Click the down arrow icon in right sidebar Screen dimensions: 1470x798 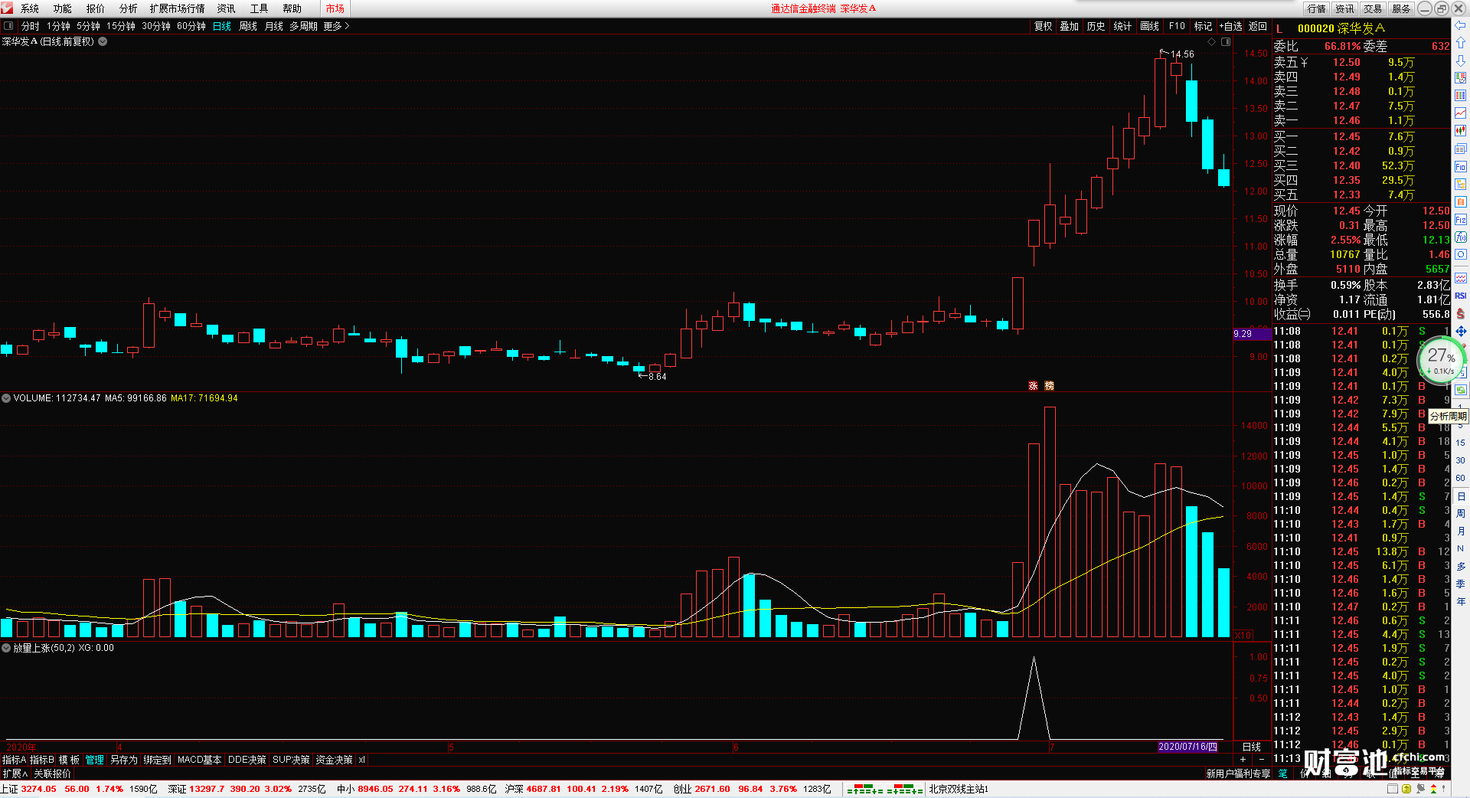tap(1461, 61)
